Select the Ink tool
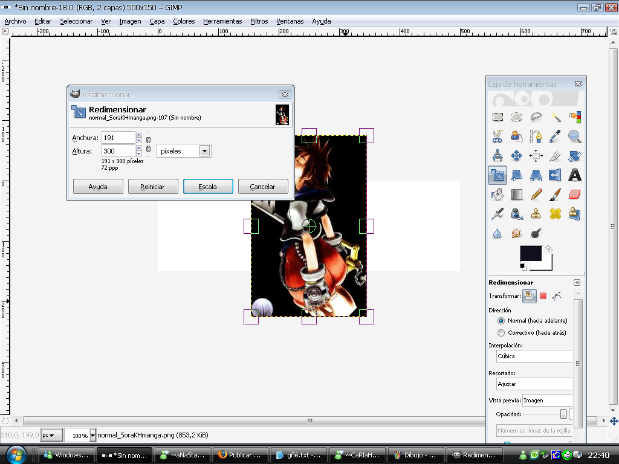The width and height of the screenshot is (619, 464). coord(516,214)
